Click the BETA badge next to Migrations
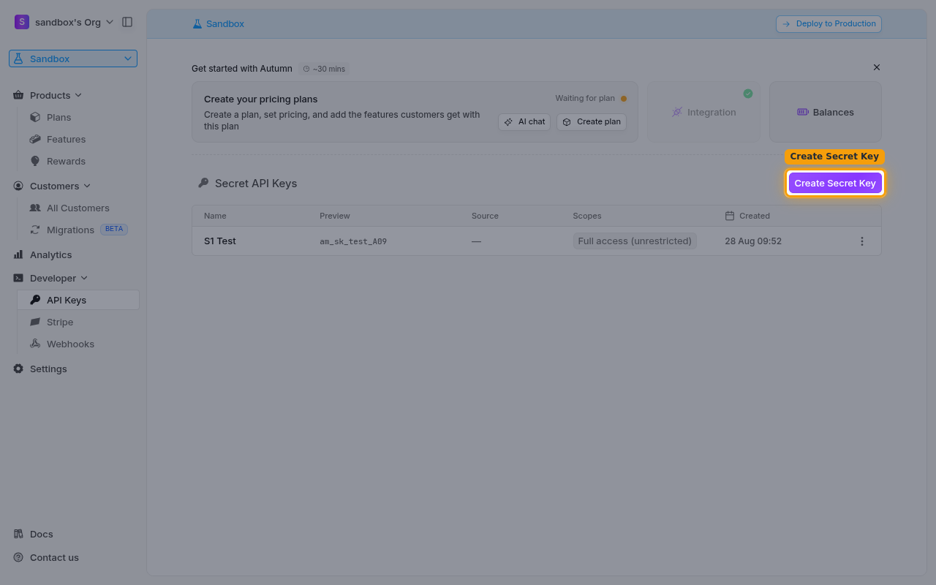 (x=114, y=229)
